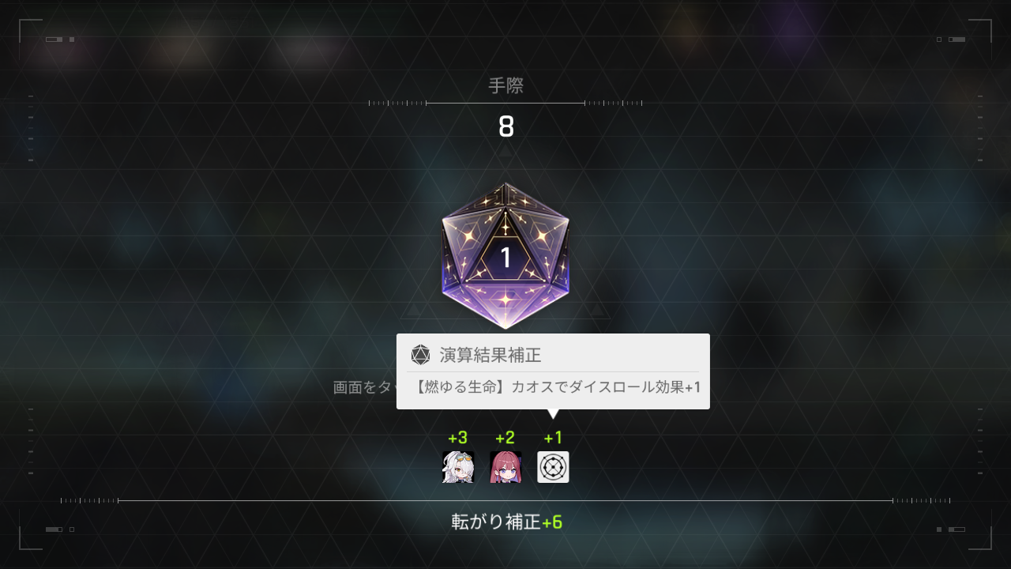Click the +3 modifier value
Screen dimensions: 1011x569
coord(458,438)
